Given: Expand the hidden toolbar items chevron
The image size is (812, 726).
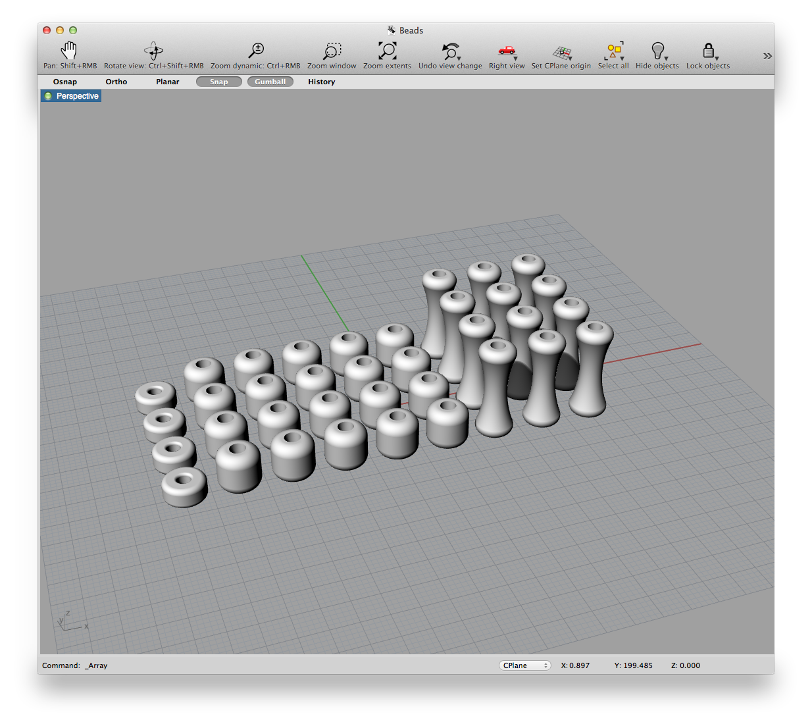Looking at the screenshot, I should click(767, 56).
